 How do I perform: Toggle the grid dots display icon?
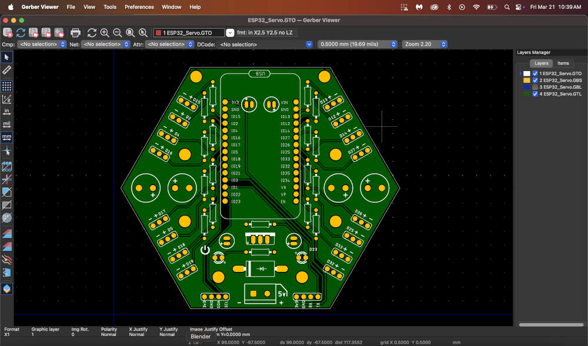coord(6,86)
